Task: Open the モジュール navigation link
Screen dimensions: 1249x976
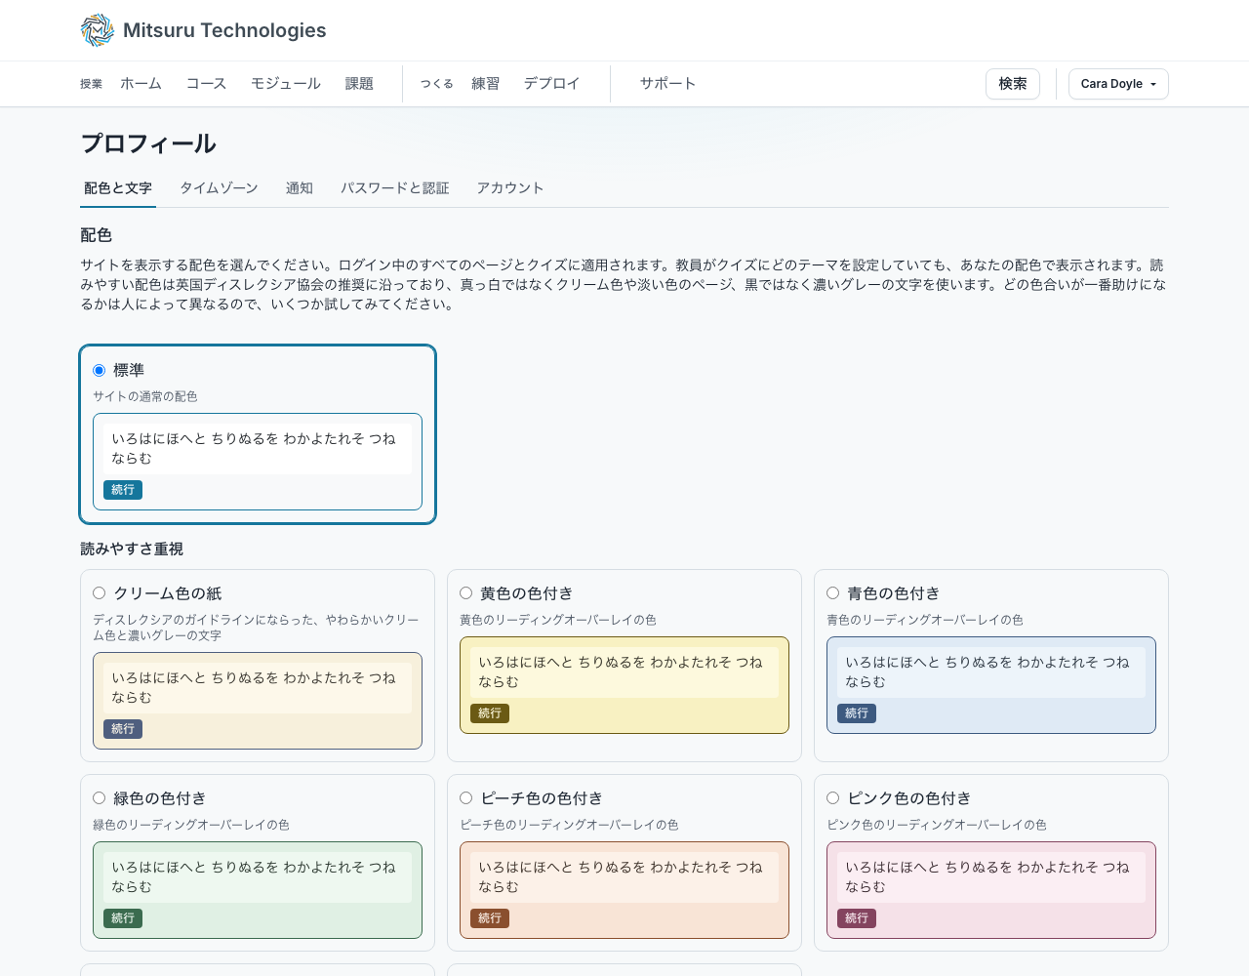Action: click(x=286, y=84)
